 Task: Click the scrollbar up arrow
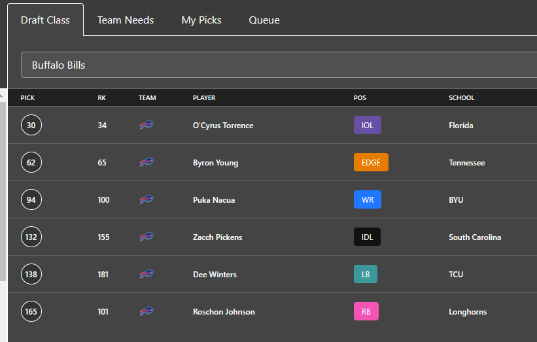coord(2,95)
